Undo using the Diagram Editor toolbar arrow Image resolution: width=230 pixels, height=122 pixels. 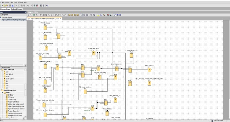[62, 15]
